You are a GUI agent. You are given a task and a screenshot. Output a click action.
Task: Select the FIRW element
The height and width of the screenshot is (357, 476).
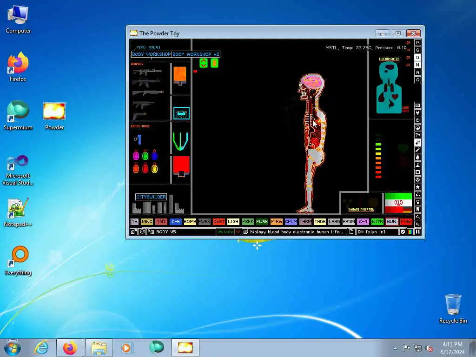click(276, 222)
